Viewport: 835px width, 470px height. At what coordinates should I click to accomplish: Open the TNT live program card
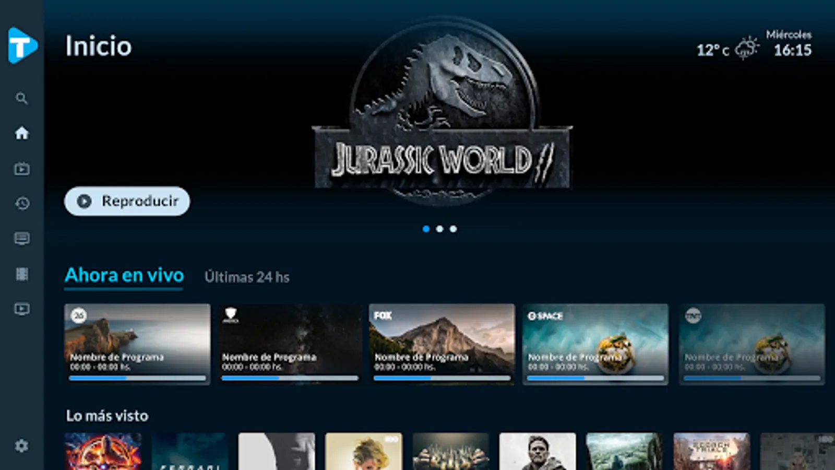pos(752,345)
